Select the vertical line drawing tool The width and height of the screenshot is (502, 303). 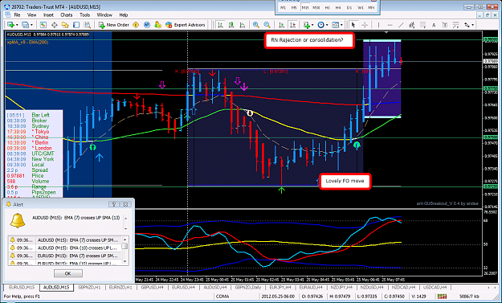[378, 25]
